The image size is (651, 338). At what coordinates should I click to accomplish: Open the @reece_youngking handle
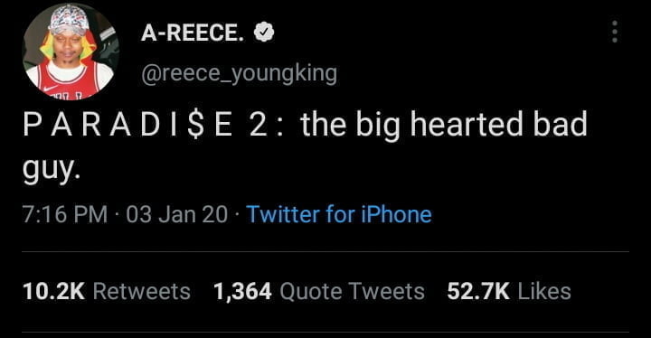click(x=239, y=74)
